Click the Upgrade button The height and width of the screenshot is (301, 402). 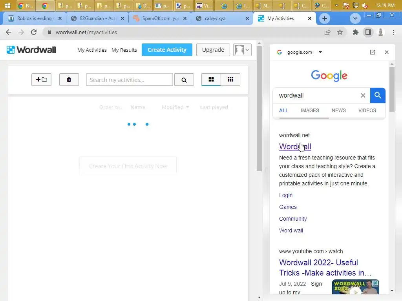213,50
